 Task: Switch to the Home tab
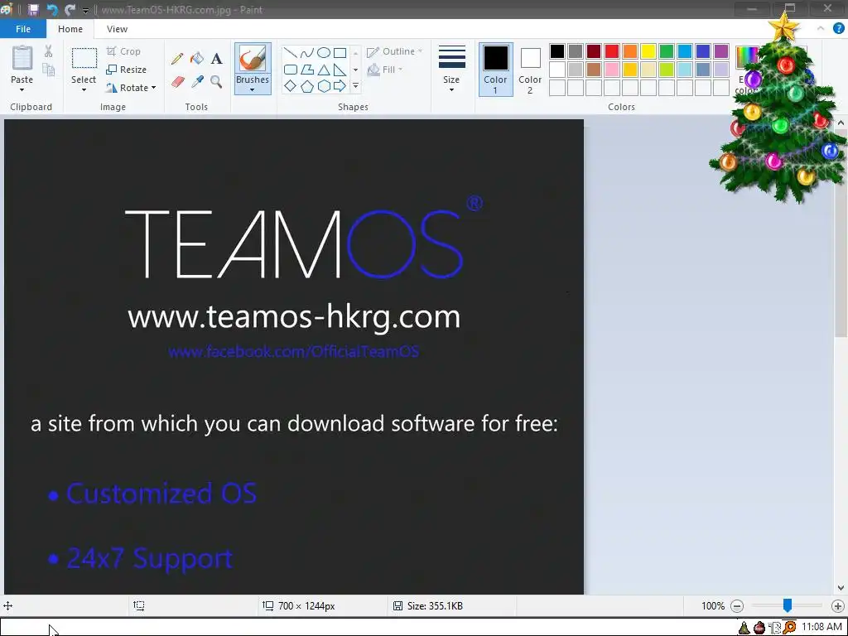[70, 29]
